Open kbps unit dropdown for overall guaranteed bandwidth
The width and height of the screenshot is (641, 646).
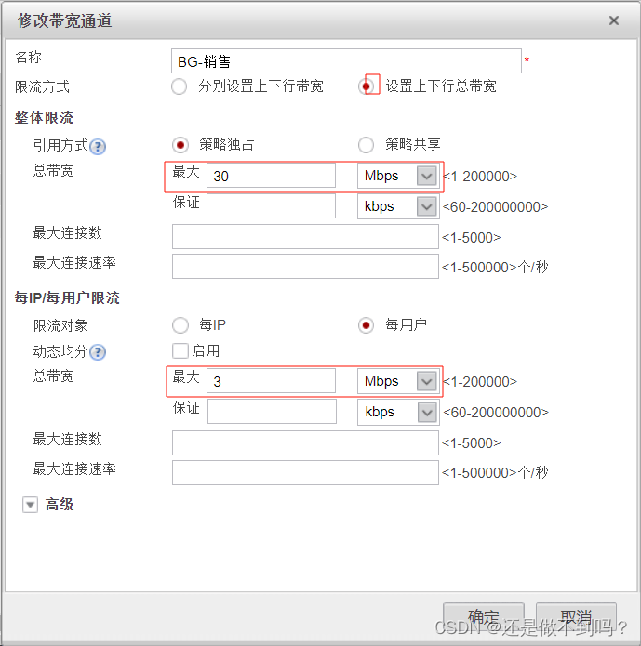coord(397,206)
